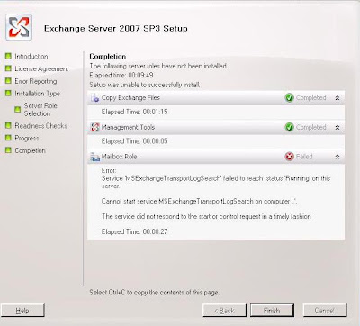This screenshot has height=326, width=360.
Task: Click the green square beside Completion step
Action: tap(8, 150)
